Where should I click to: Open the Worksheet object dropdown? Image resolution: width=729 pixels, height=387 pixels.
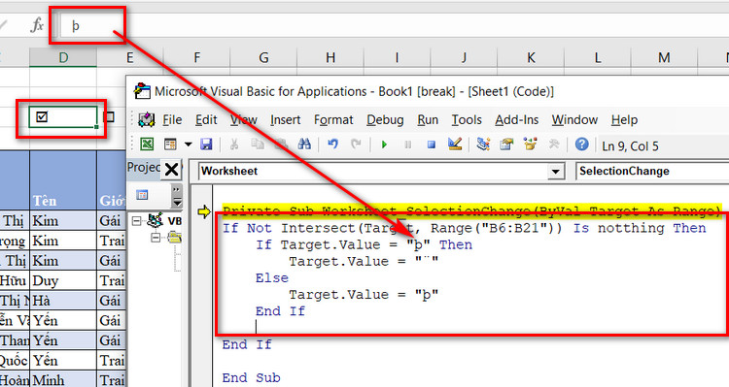point(555,172)
